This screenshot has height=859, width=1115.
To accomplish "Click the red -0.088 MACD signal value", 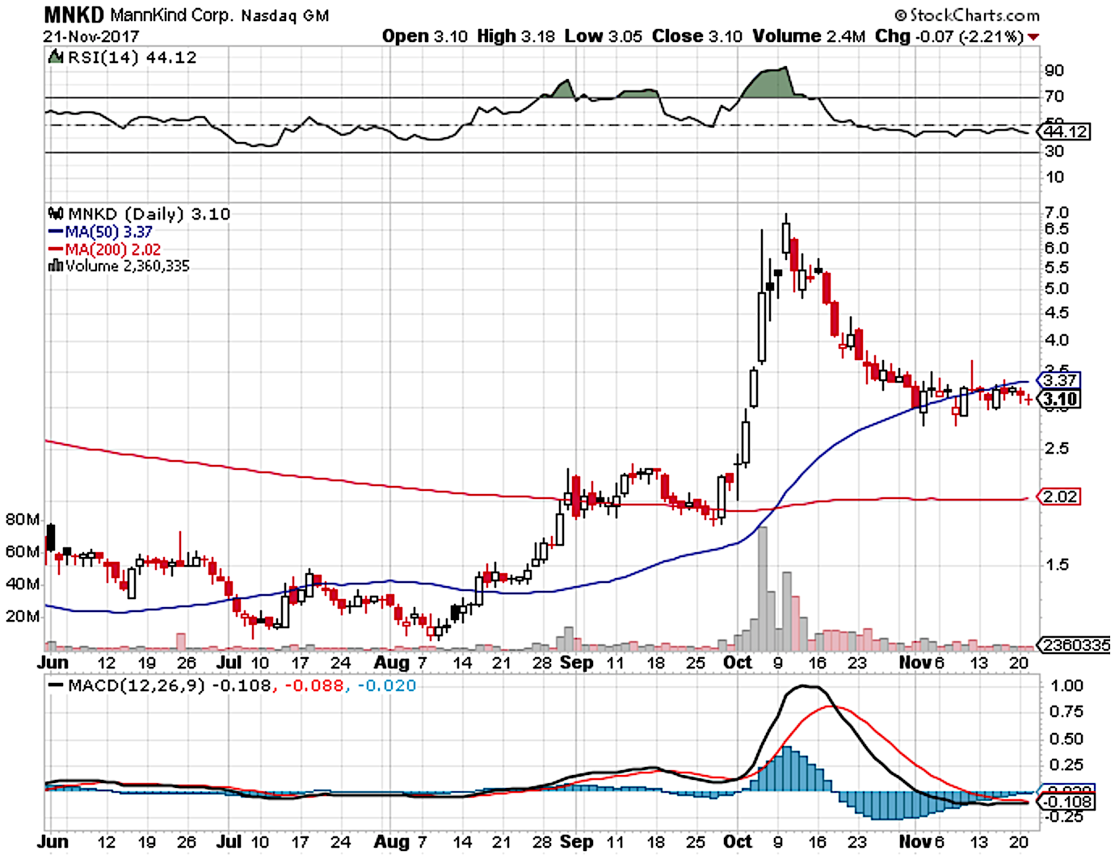I will pyautogui.click(x=313, y=685).
